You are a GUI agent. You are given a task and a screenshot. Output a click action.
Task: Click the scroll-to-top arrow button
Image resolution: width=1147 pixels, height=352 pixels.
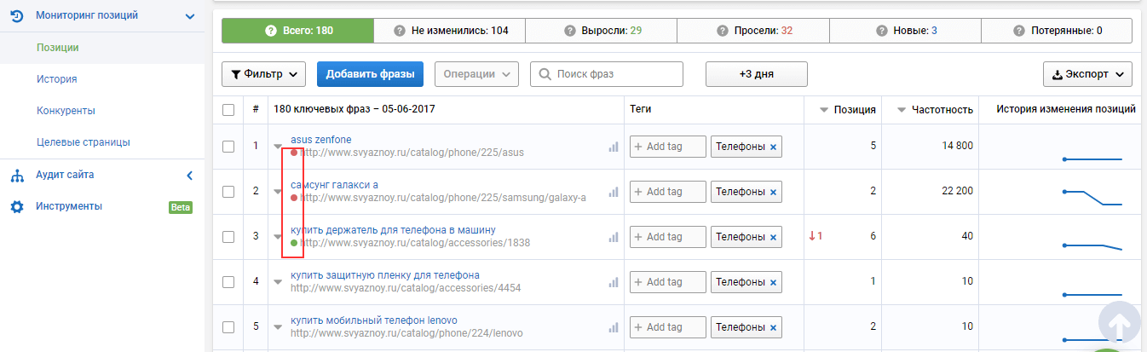coord(1121,321)
